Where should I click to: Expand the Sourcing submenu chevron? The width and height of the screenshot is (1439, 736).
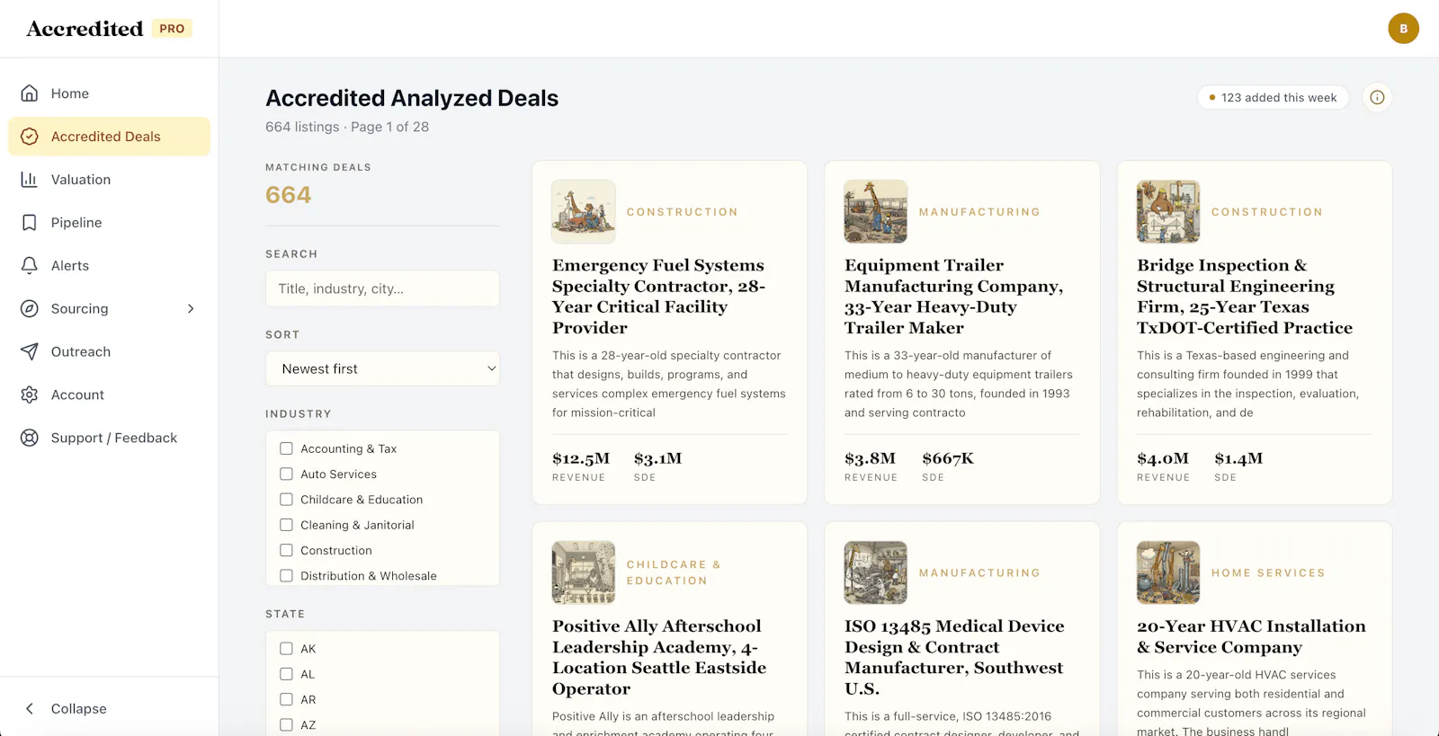click(191, 309)
